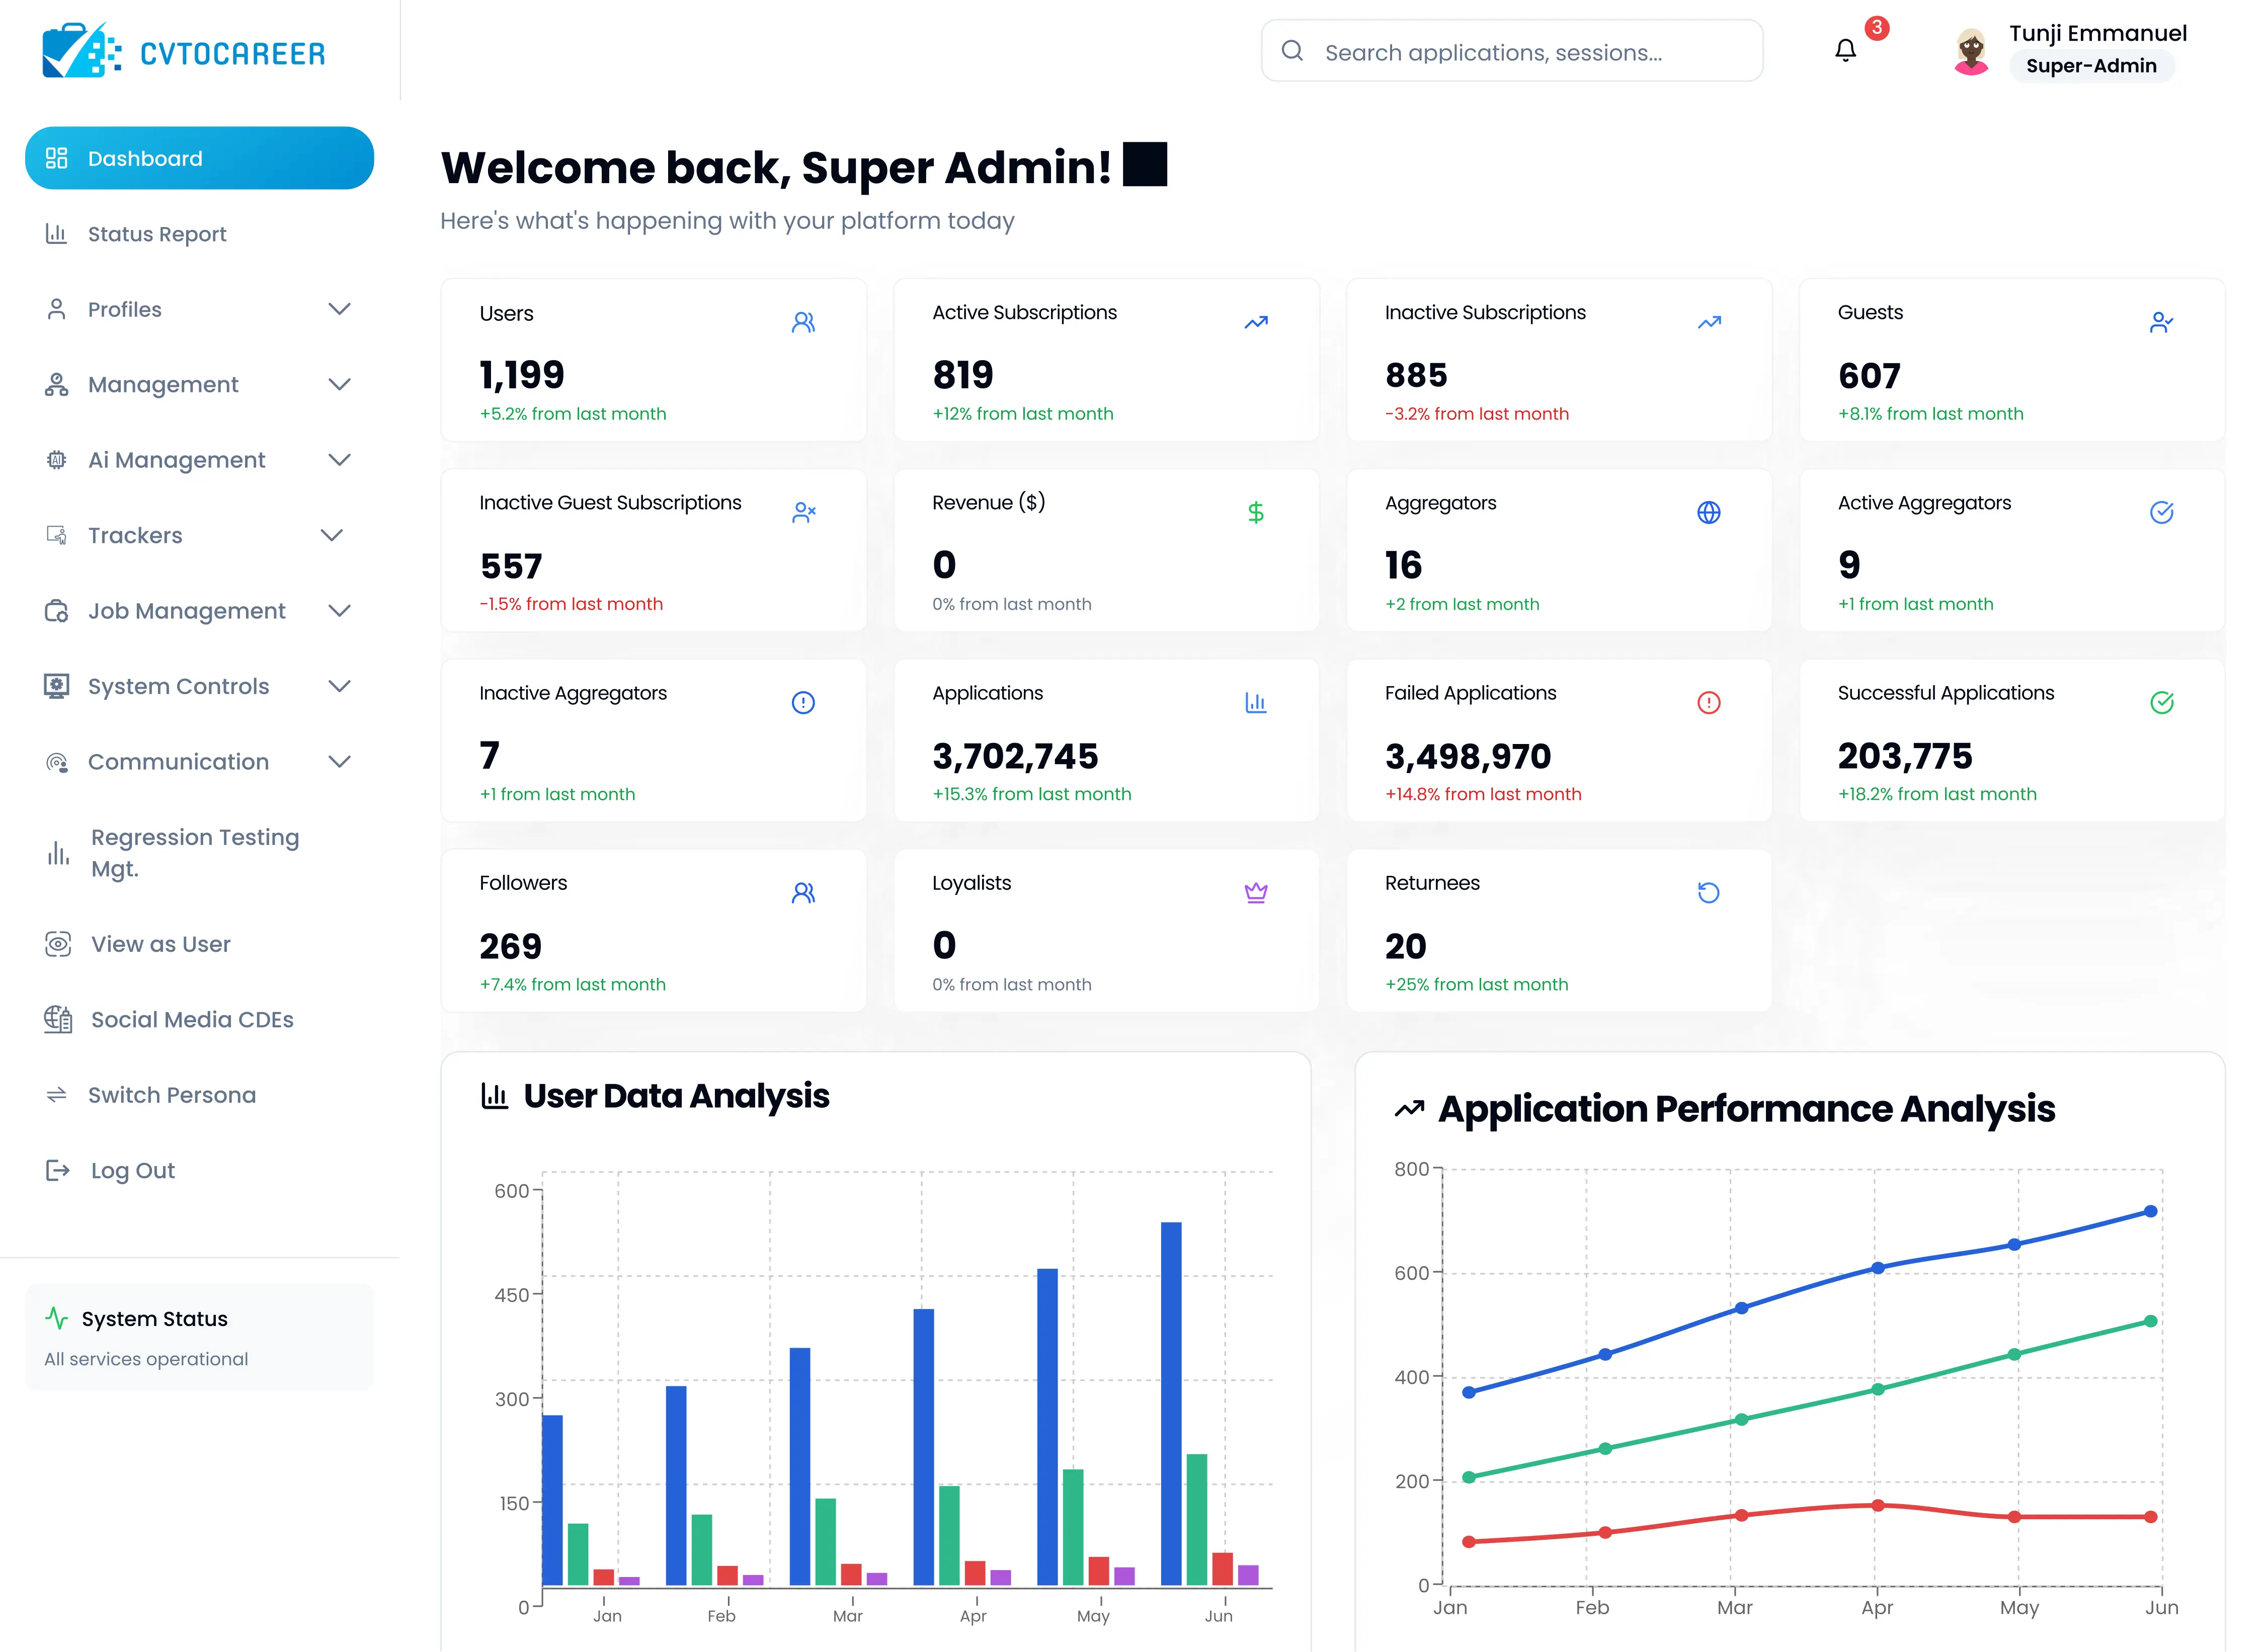This screenshot has width=2264, height=1652.
Task: Click the Active Aggregators check icon
Action: (x=2161, y=512)
